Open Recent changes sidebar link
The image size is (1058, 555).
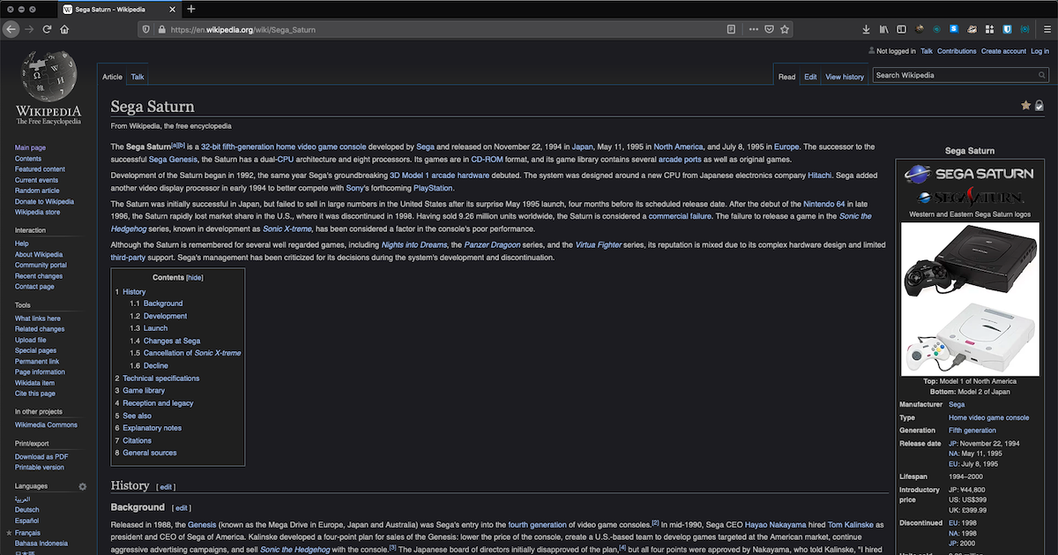point(39,275)
